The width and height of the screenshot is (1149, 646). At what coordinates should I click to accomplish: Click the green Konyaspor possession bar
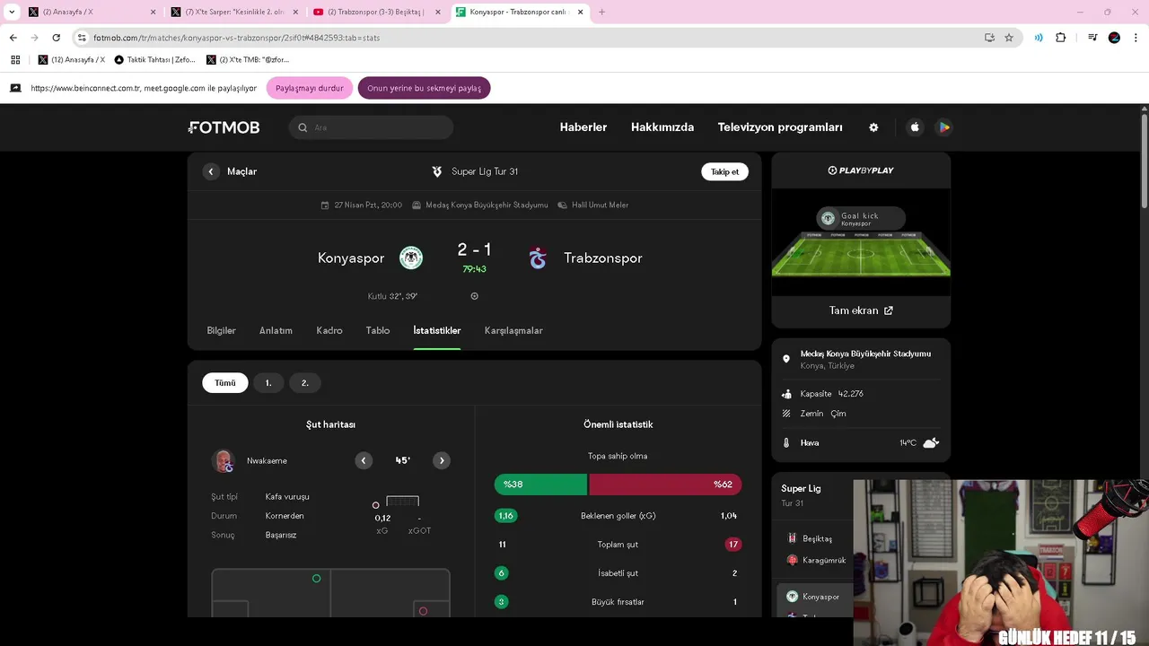pos(540,484)
